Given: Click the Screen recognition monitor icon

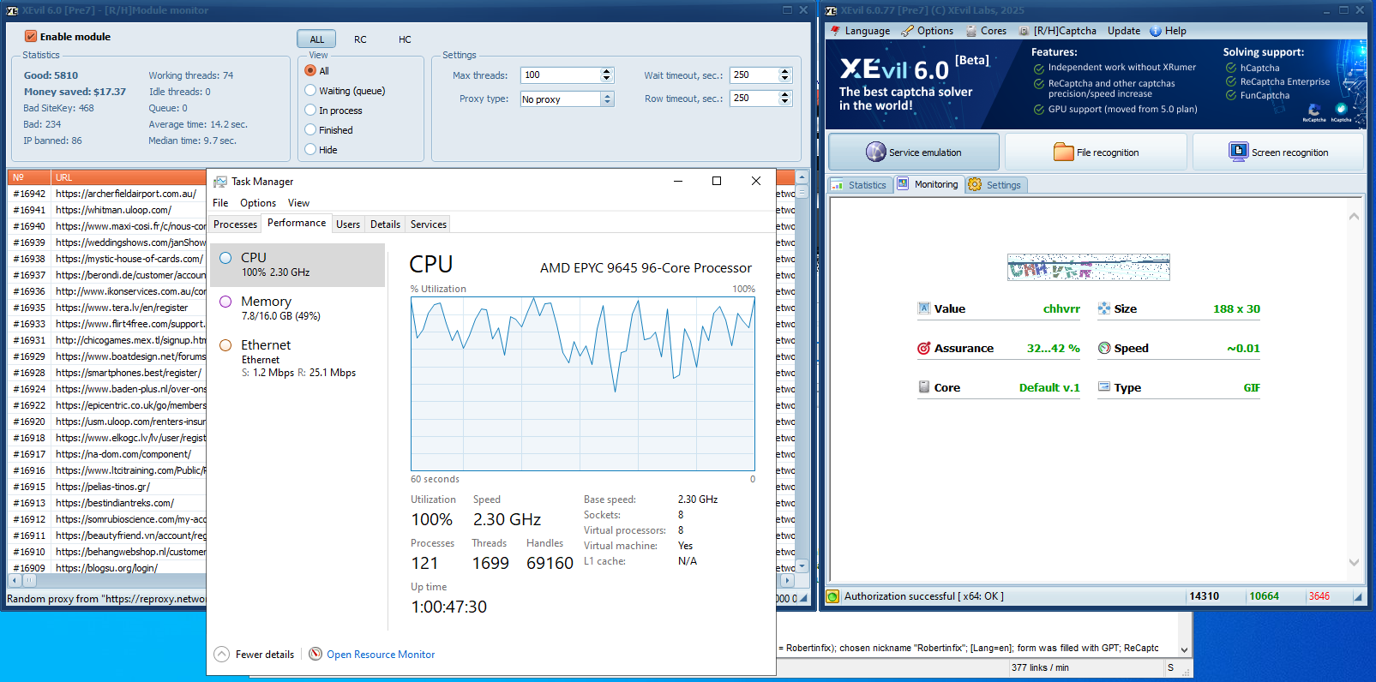Looking at the screenshot, I should point(1238,152).
